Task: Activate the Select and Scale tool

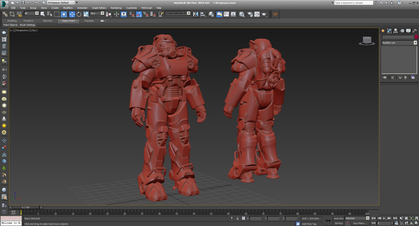Action: pos(86,14)
